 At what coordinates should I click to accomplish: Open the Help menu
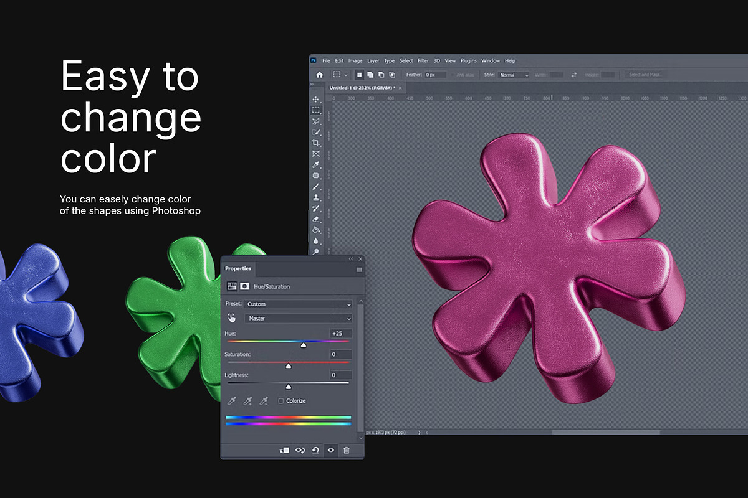point(510,61)
